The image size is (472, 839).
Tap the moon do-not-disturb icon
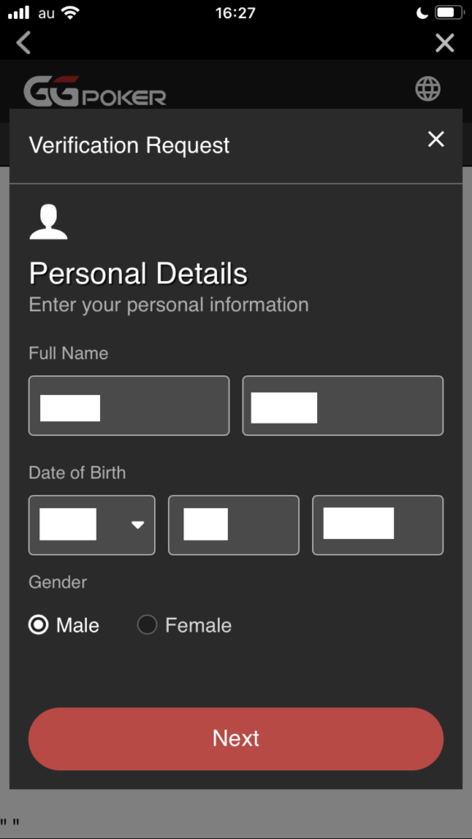422,13
